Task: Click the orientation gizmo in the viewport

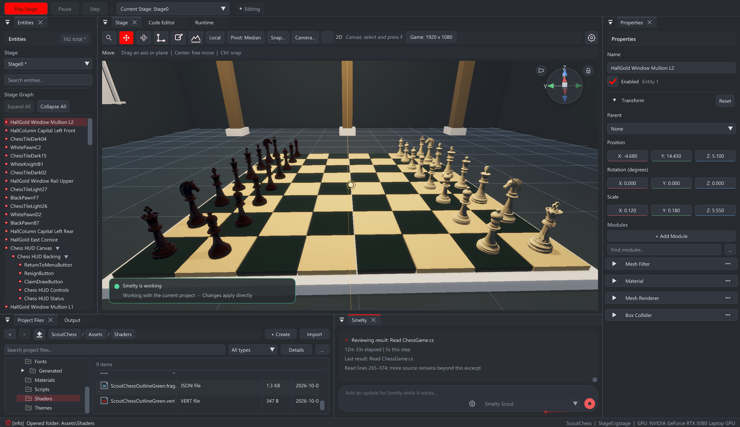Action: tap(564, 85)
